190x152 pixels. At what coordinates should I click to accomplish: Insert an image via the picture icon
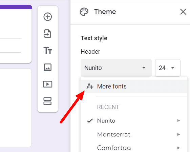click(x=48, y=67)
